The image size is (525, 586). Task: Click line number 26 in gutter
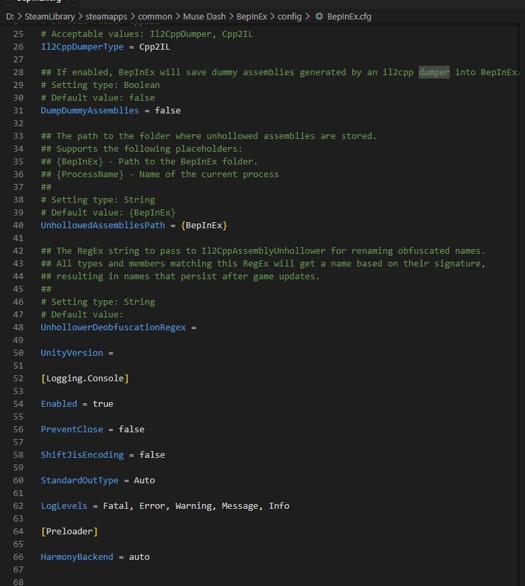18,47
